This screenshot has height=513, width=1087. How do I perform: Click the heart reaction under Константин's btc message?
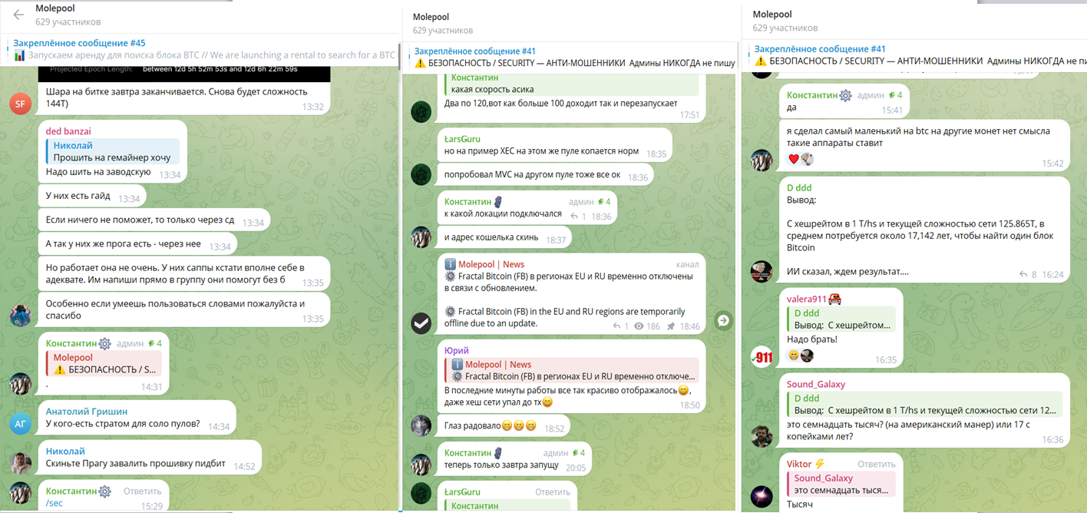(x=794, y=160)
